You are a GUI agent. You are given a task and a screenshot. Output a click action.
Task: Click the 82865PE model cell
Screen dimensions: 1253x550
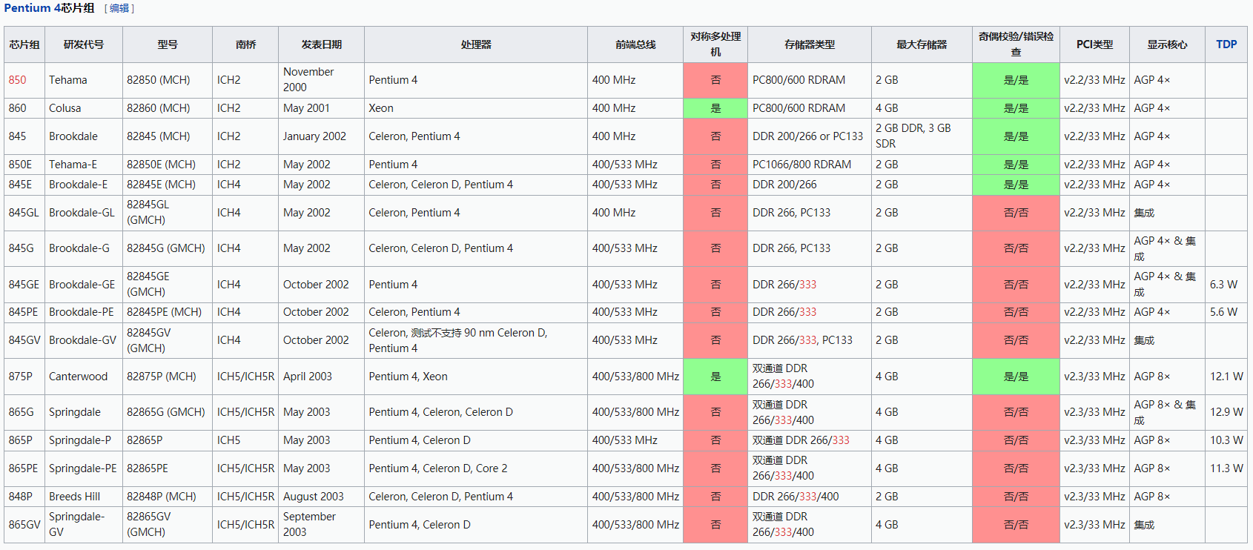[168, 468]
